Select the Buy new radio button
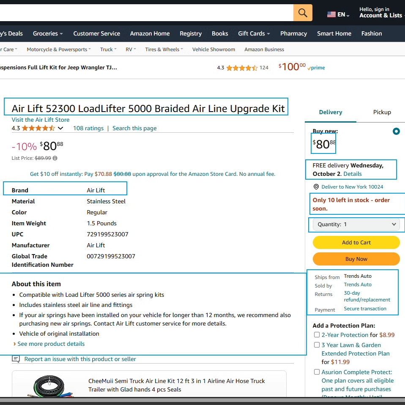 click(396, 131)
